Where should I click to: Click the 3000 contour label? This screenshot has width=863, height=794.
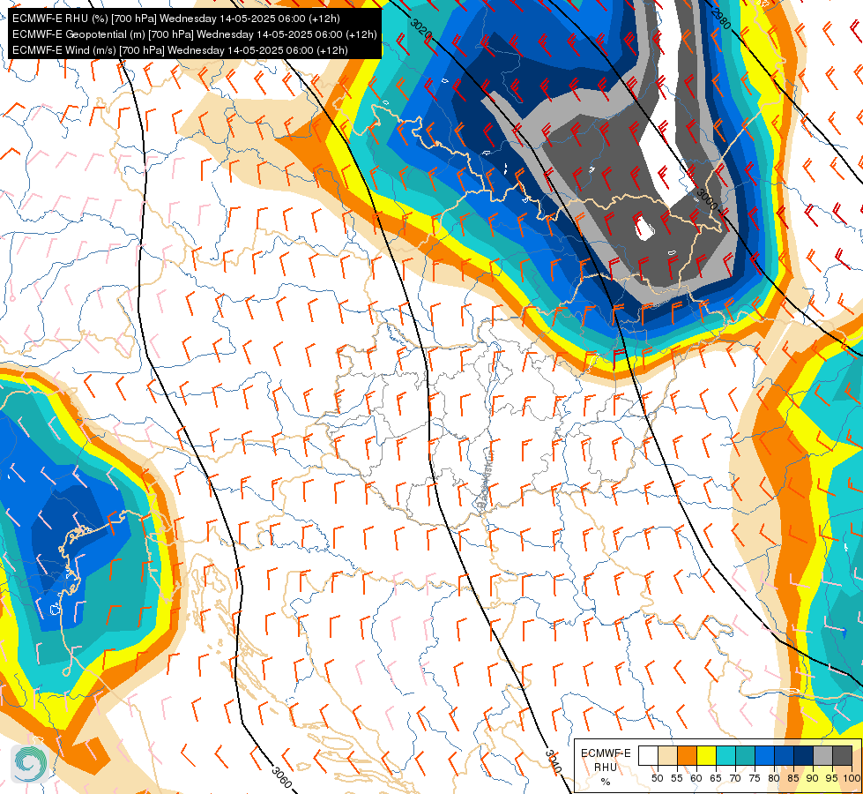tap(707, 199)
